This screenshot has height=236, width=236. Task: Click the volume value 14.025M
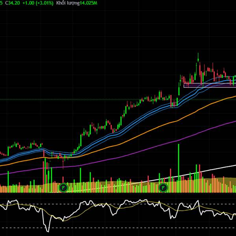tap(88, 3)
